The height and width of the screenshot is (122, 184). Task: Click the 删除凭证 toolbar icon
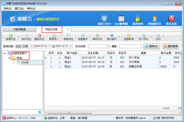(40, 35)
